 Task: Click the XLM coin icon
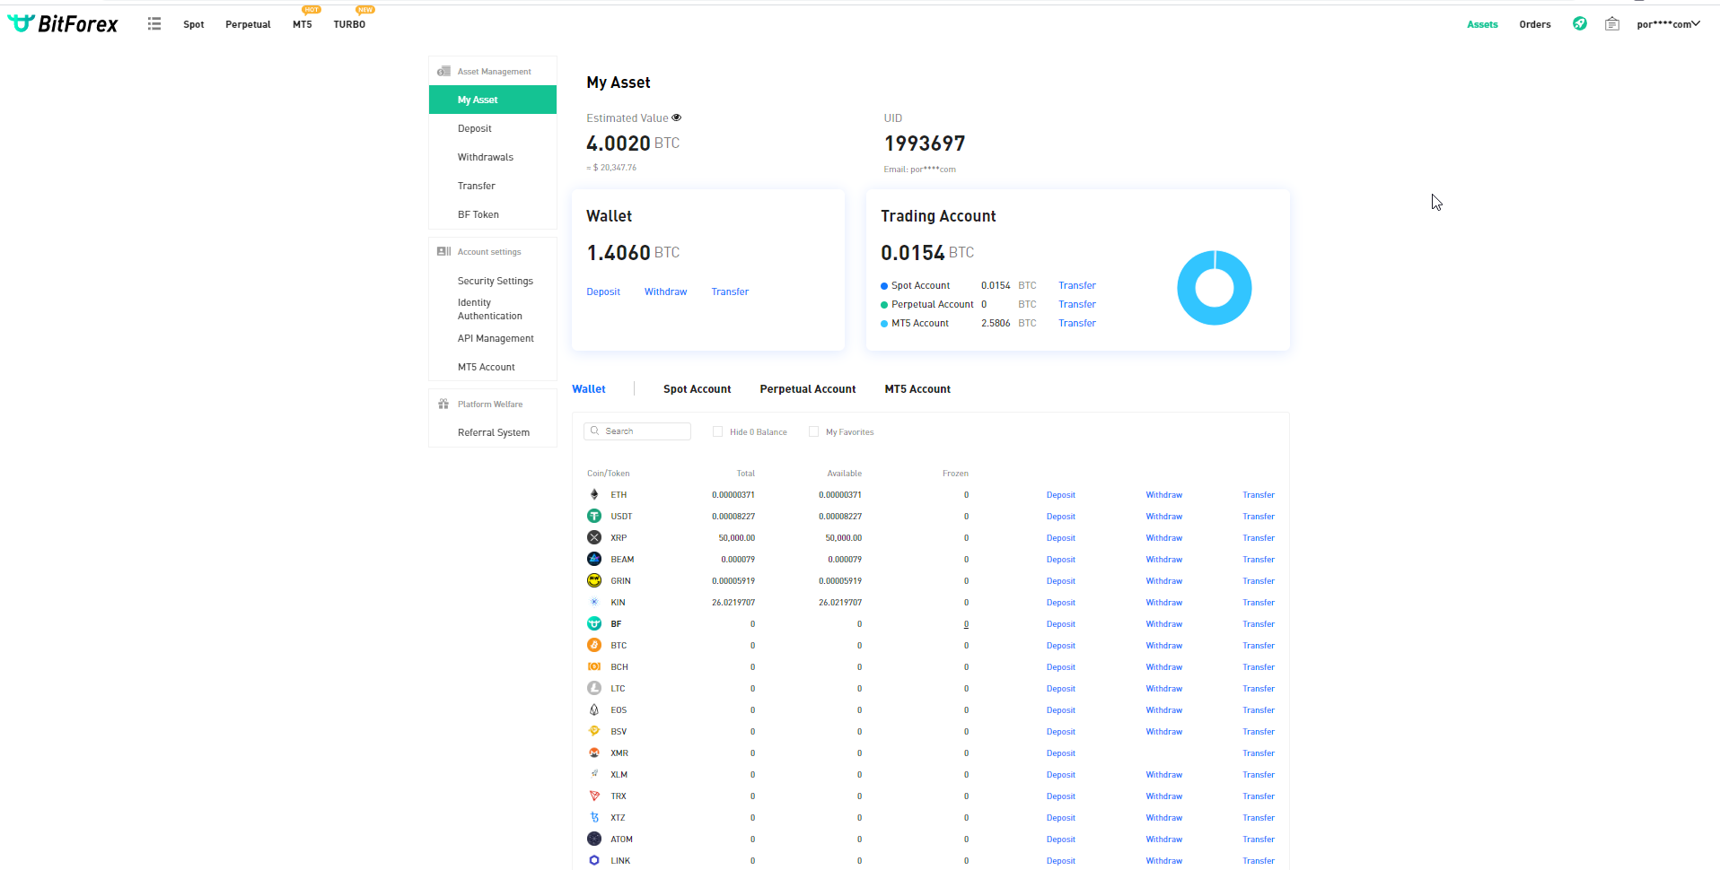(x=594, y=774)
